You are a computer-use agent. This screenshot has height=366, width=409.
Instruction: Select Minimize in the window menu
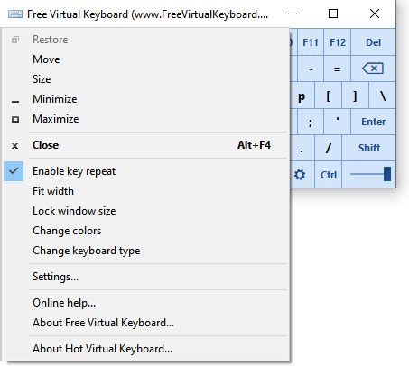pos(145,99)
